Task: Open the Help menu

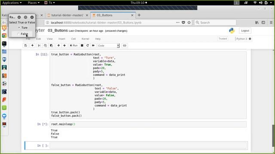Action: click(98, 39)
